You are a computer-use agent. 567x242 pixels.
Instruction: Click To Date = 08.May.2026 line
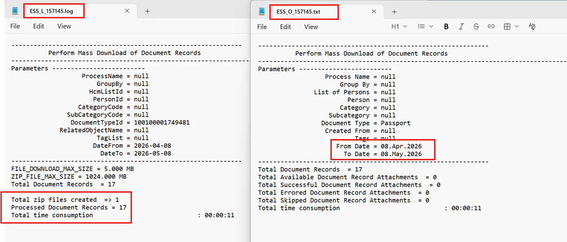(x=382, y=154)
